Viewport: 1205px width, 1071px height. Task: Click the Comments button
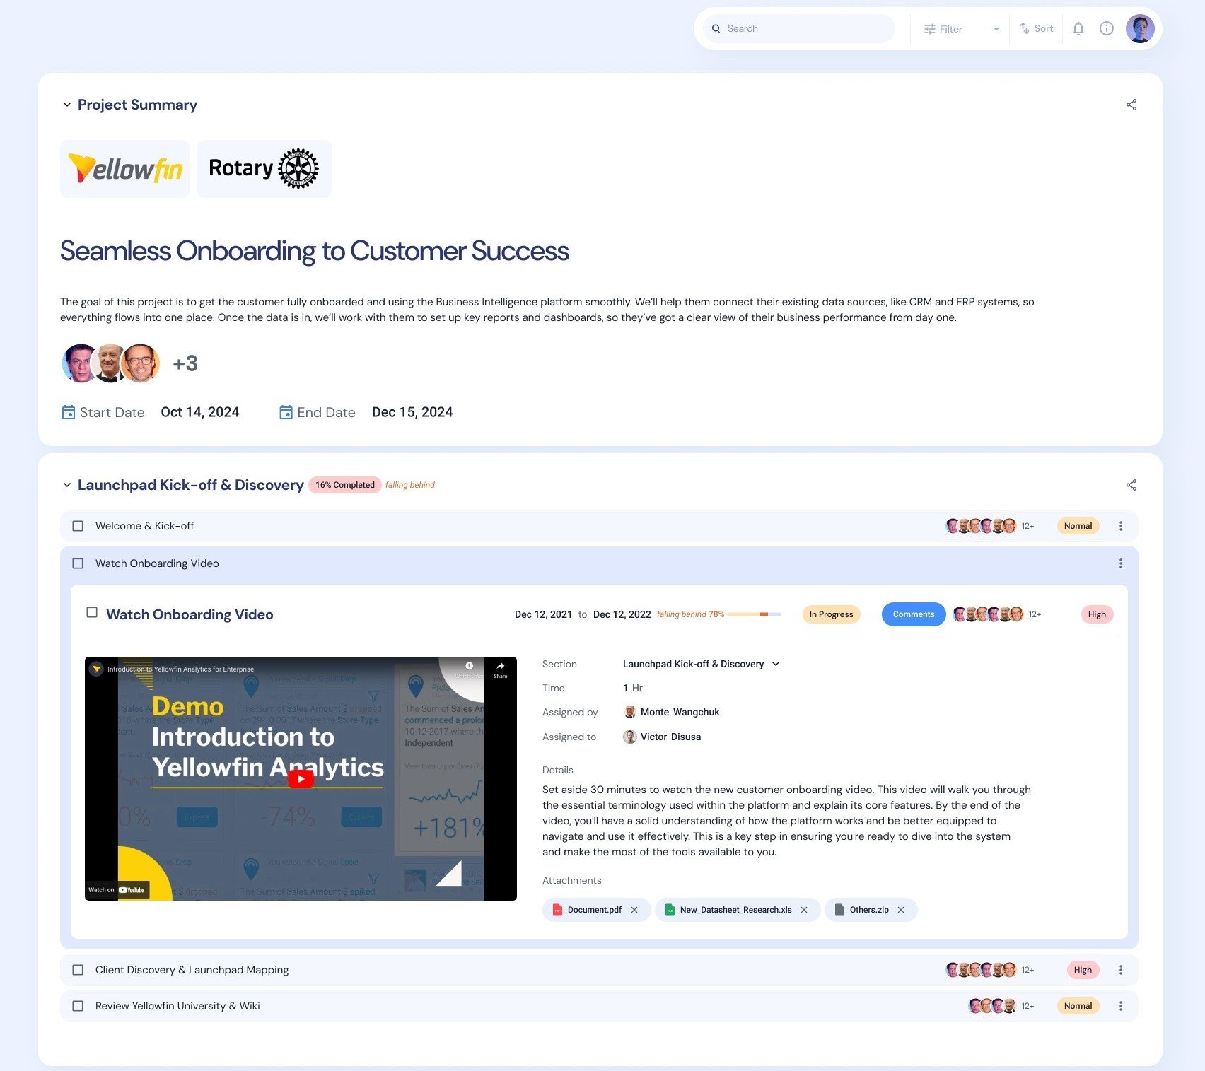pyautogui.click(x=914, y=614)
